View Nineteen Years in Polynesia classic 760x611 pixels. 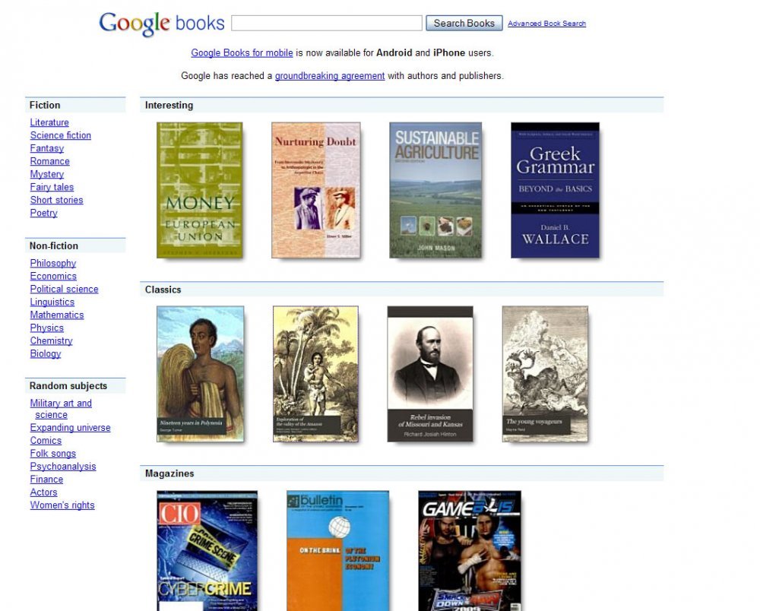pos(200,374)
